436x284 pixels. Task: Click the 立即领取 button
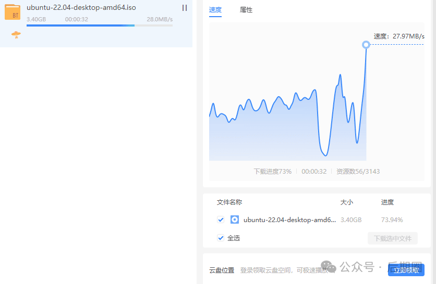tap(406, 270)
